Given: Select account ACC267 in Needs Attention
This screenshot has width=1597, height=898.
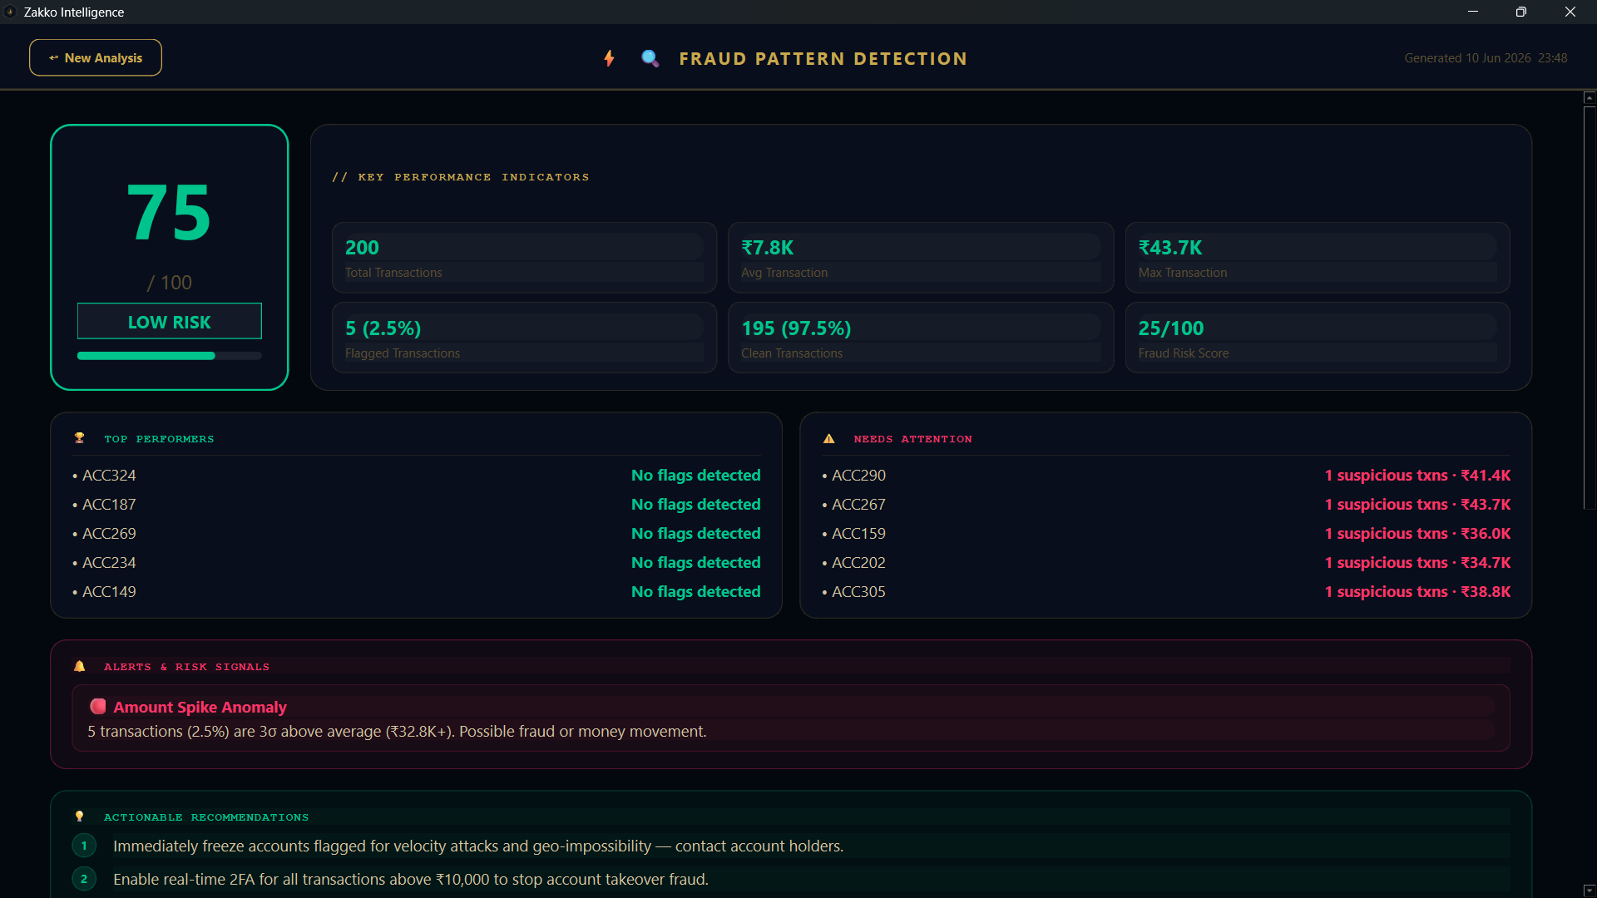Looking at the screenshot, I should tap(858, 505).
